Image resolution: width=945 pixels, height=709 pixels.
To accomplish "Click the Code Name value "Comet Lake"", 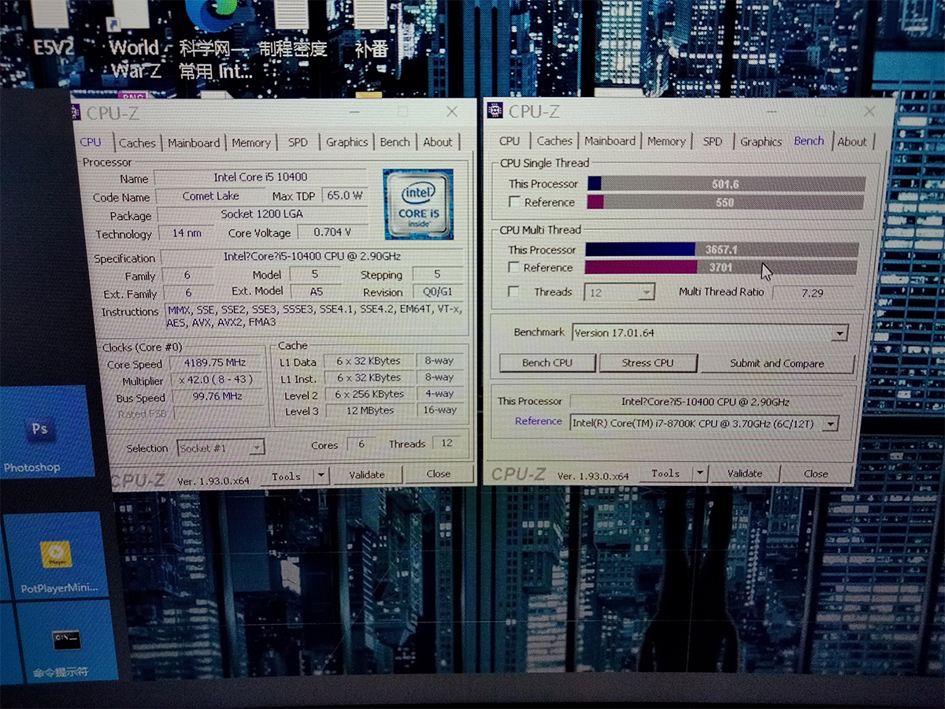I will 211,196.
